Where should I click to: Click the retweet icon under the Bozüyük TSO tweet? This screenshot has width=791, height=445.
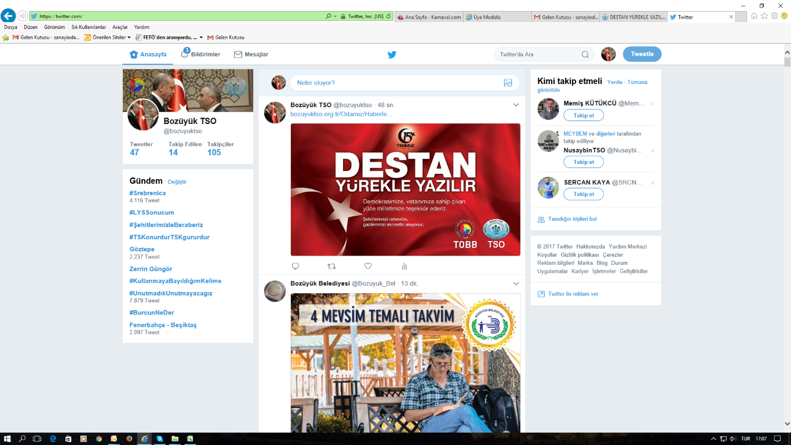[x=331, y=266]
